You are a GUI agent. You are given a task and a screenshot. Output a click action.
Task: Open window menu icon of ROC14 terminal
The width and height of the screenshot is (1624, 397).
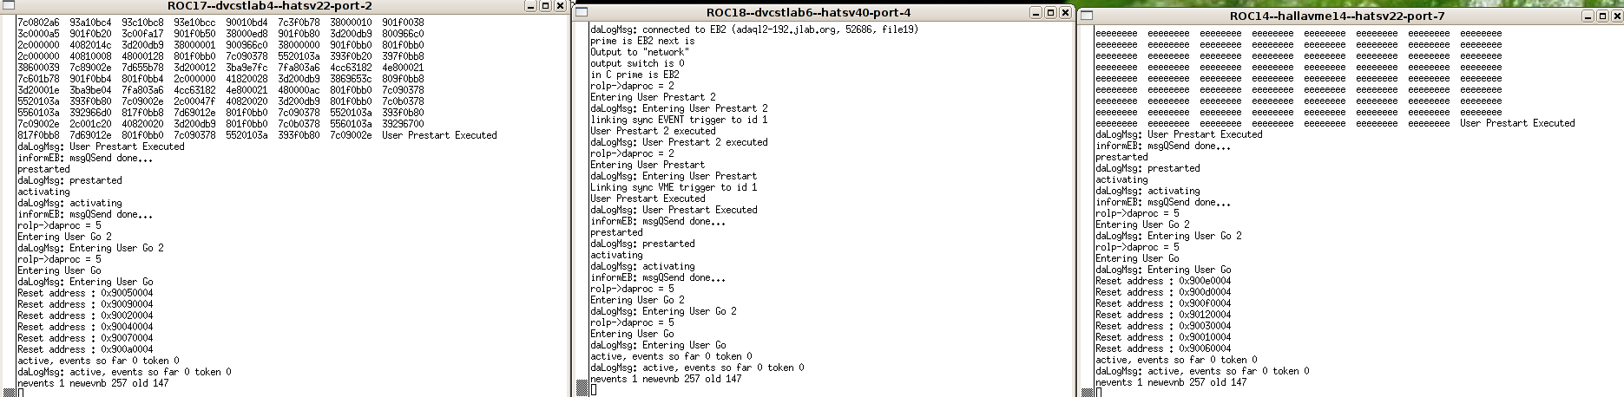(x=1087, y=16)
